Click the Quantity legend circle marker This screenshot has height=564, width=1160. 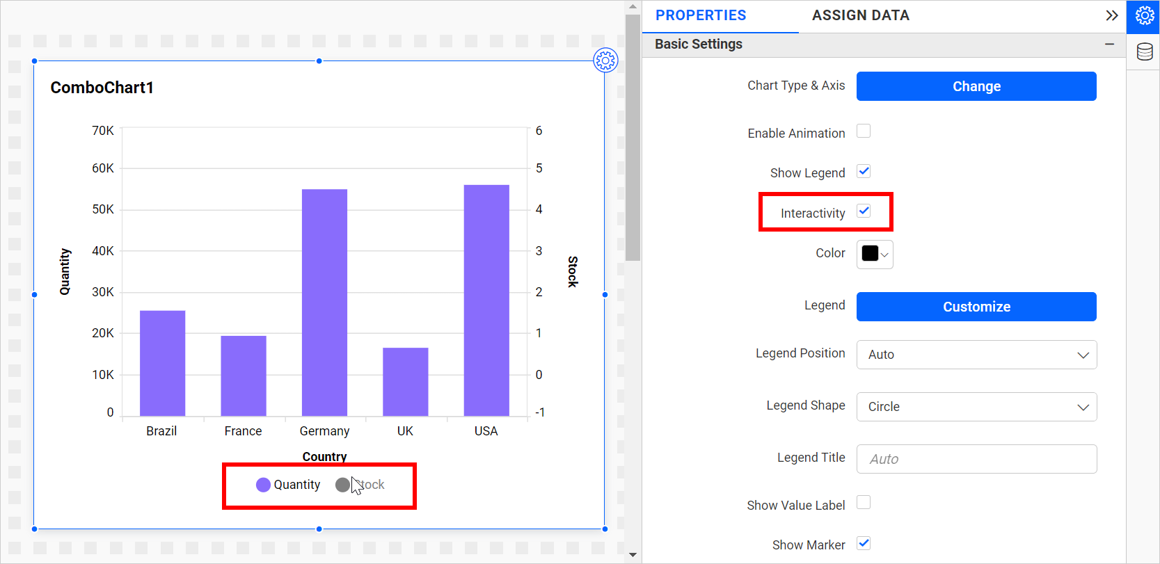(263, 485)
